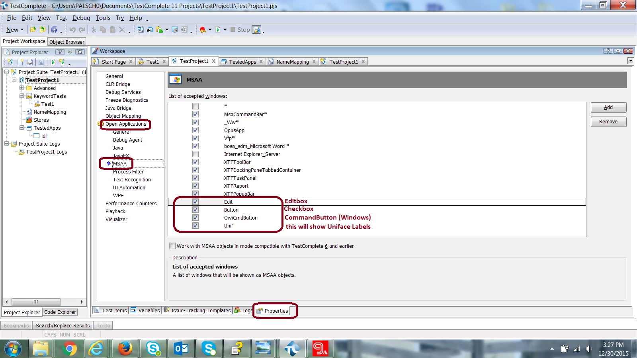Collapse the Project Suite 'TestProject1' node
This screenshot has height=358, width=637.
tap(7, 72)
